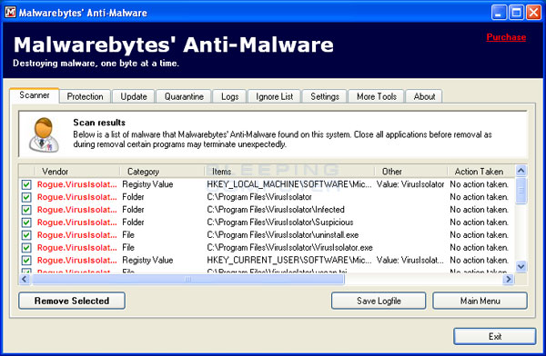Select the C:\Program Files\VirusIsolator\uninstall.exe path text
546x356 pixels.
[x=283, y=235]
